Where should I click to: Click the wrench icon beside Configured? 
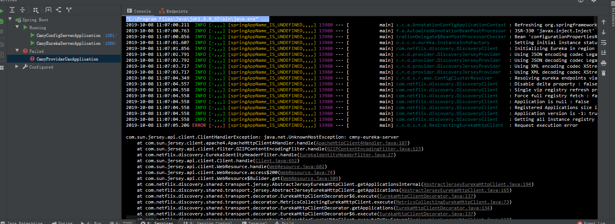(25, 67)
